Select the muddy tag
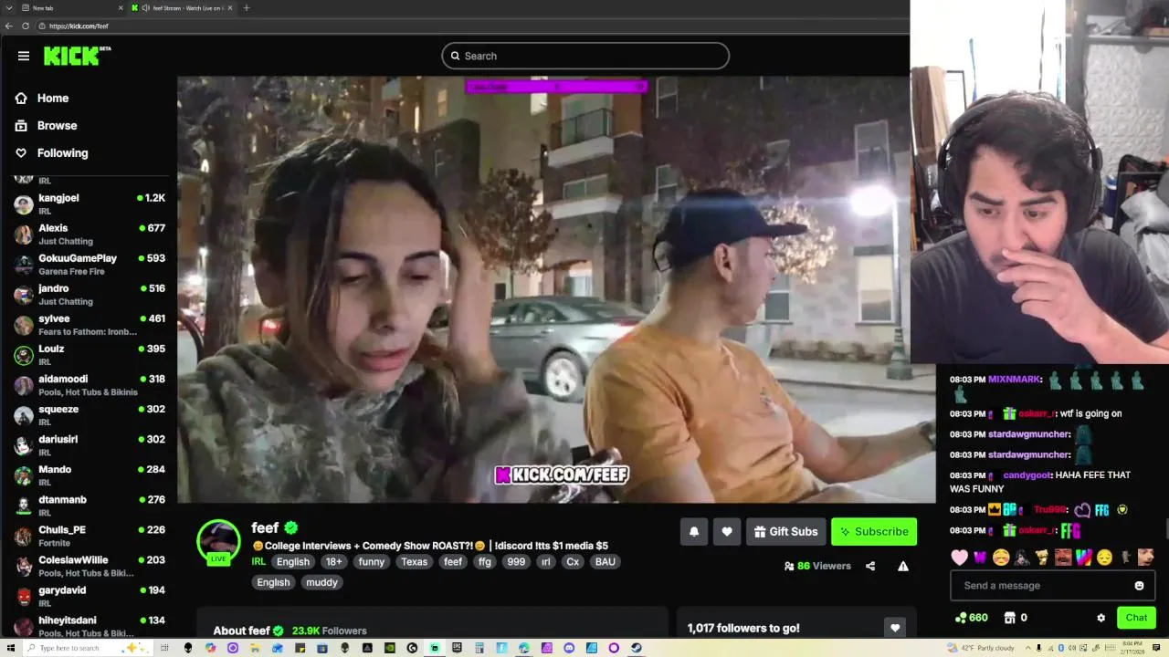Image resolution: width=1169 pixels, height=657 pixels. click(x=321, y=582)
